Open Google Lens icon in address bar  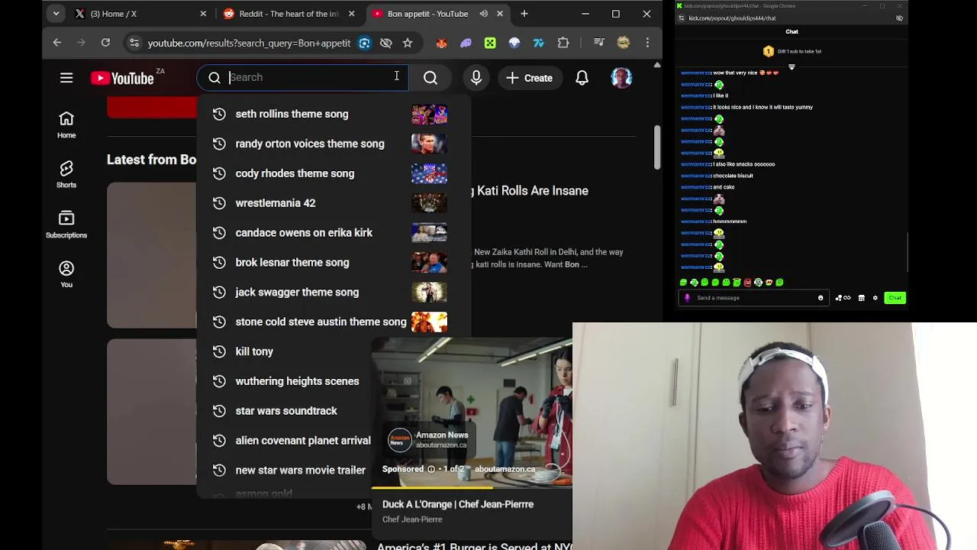(365, 43)
